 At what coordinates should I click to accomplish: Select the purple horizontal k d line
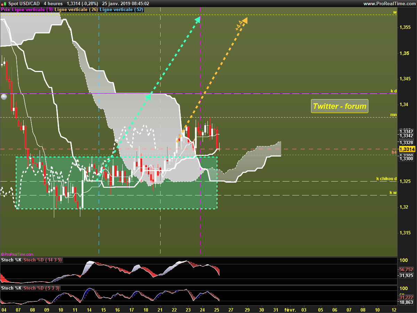[x=198, y=93]
